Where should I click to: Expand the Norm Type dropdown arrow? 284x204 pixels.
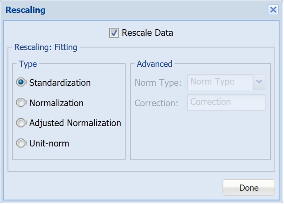point(259,82)
